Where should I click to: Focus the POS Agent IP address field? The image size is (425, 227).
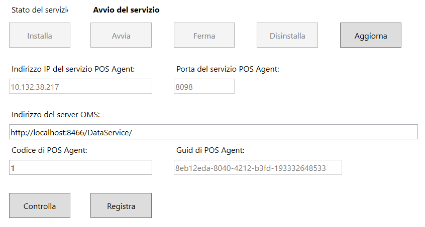click(x=80, y=86)
